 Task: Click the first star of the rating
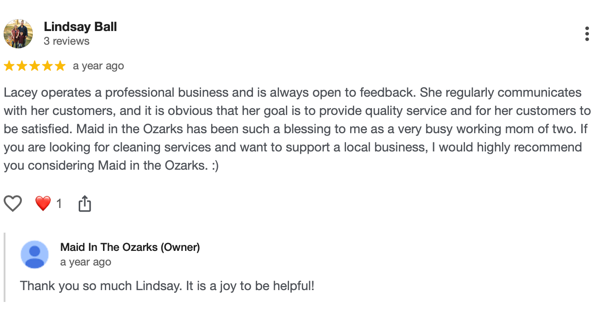pyautogui.click(x=9, y=66)
